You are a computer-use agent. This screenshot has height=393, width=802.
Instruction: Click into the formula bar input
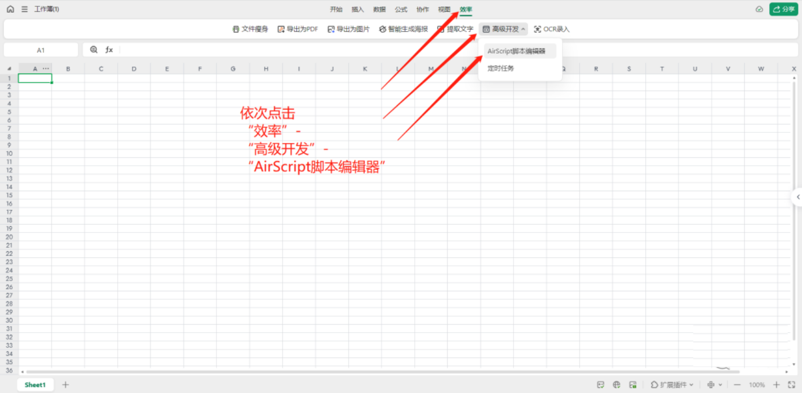coord(459,50)
